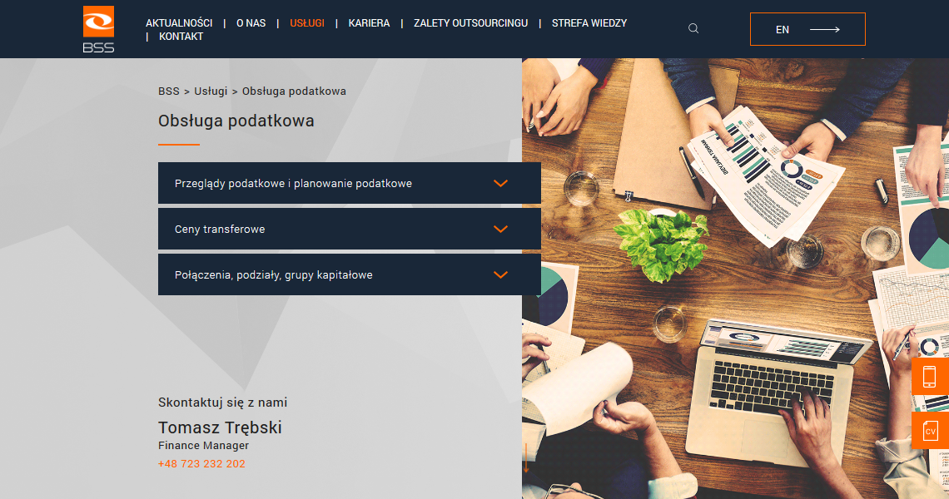Click the orange down arrow on photo

525,458
